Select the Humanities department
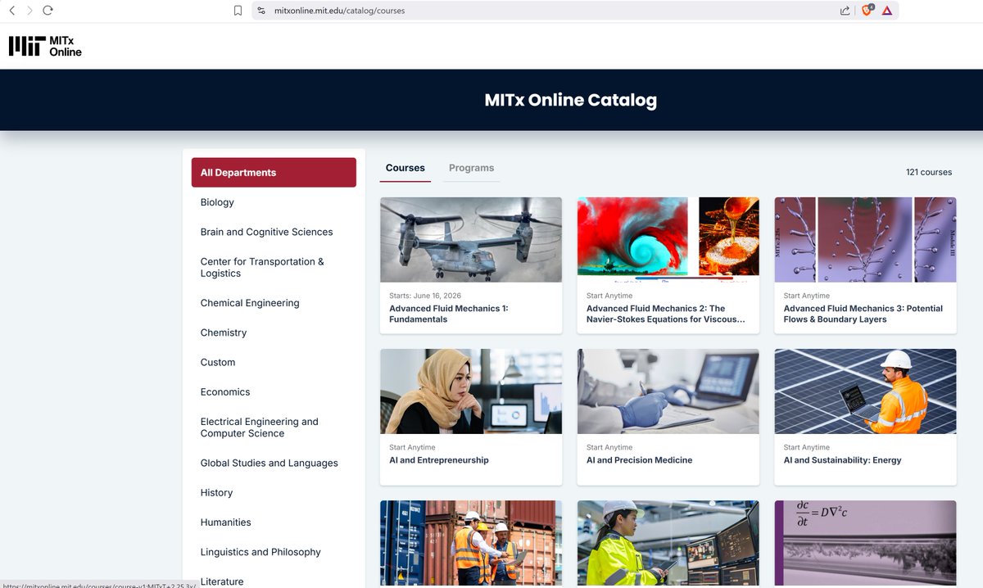This screenshot has height=588, width=983. [226, 522]
